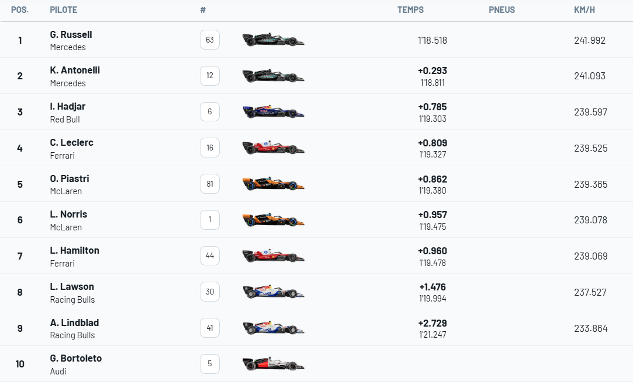Open K. Antonelli driver name
This screenshot has width=633, height=382.
[x=75, y=71]
